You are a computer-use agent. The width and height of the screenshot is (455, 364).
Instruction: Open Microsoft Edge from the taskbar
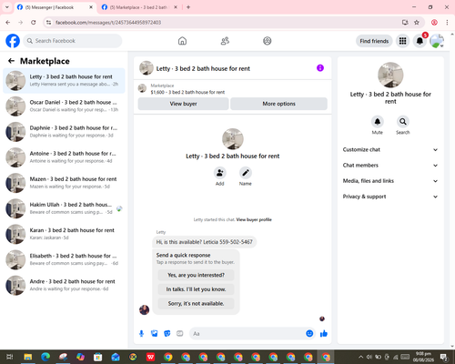click(45, 357)
